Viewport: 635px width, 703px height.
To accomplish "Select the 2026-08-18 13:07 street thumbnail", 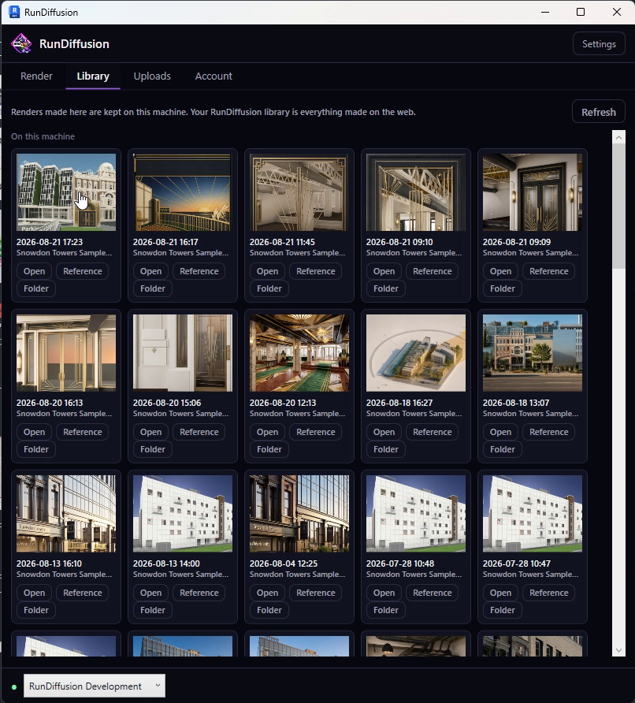I will (x=533, y=353).
